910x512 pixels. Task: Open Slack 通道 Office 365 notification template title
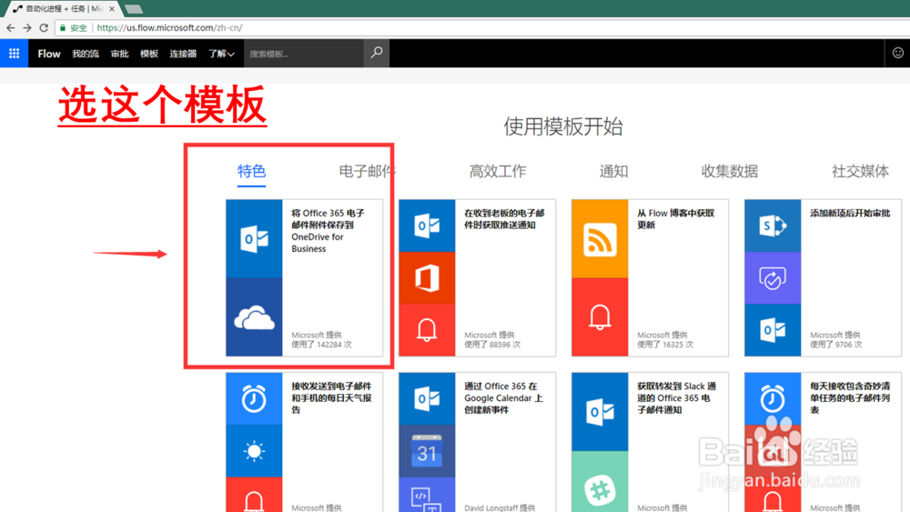(x=677, y=397)
